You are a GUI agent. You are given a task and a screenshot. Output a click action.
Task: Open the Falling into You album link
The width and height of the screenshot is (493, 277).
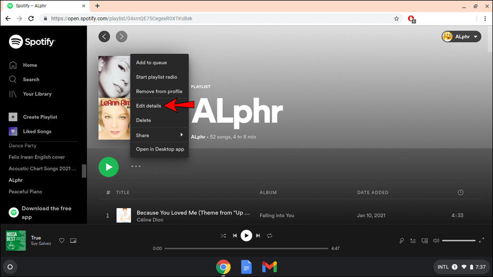(277, 216)
